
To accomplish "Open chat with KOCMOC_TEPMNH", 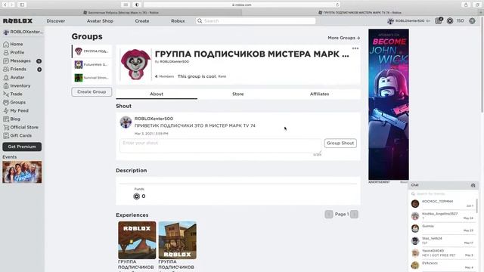I will (442, 203).
